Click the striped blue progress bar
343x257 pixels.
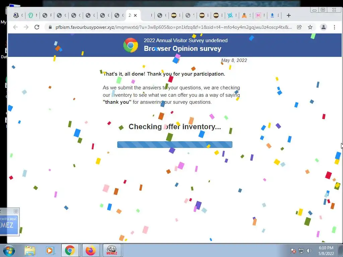point(175,145)
